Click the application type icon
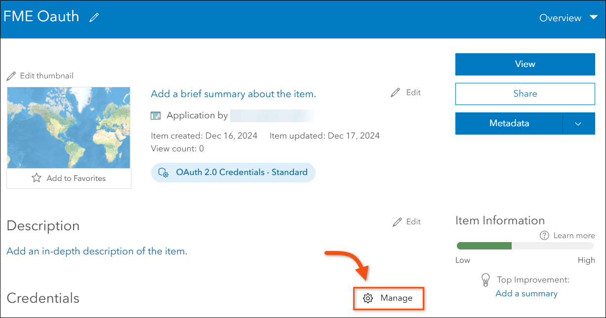 point(156,116)
